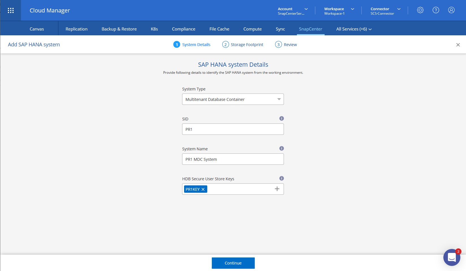Show System Name info icon

(x=282, y=148)
